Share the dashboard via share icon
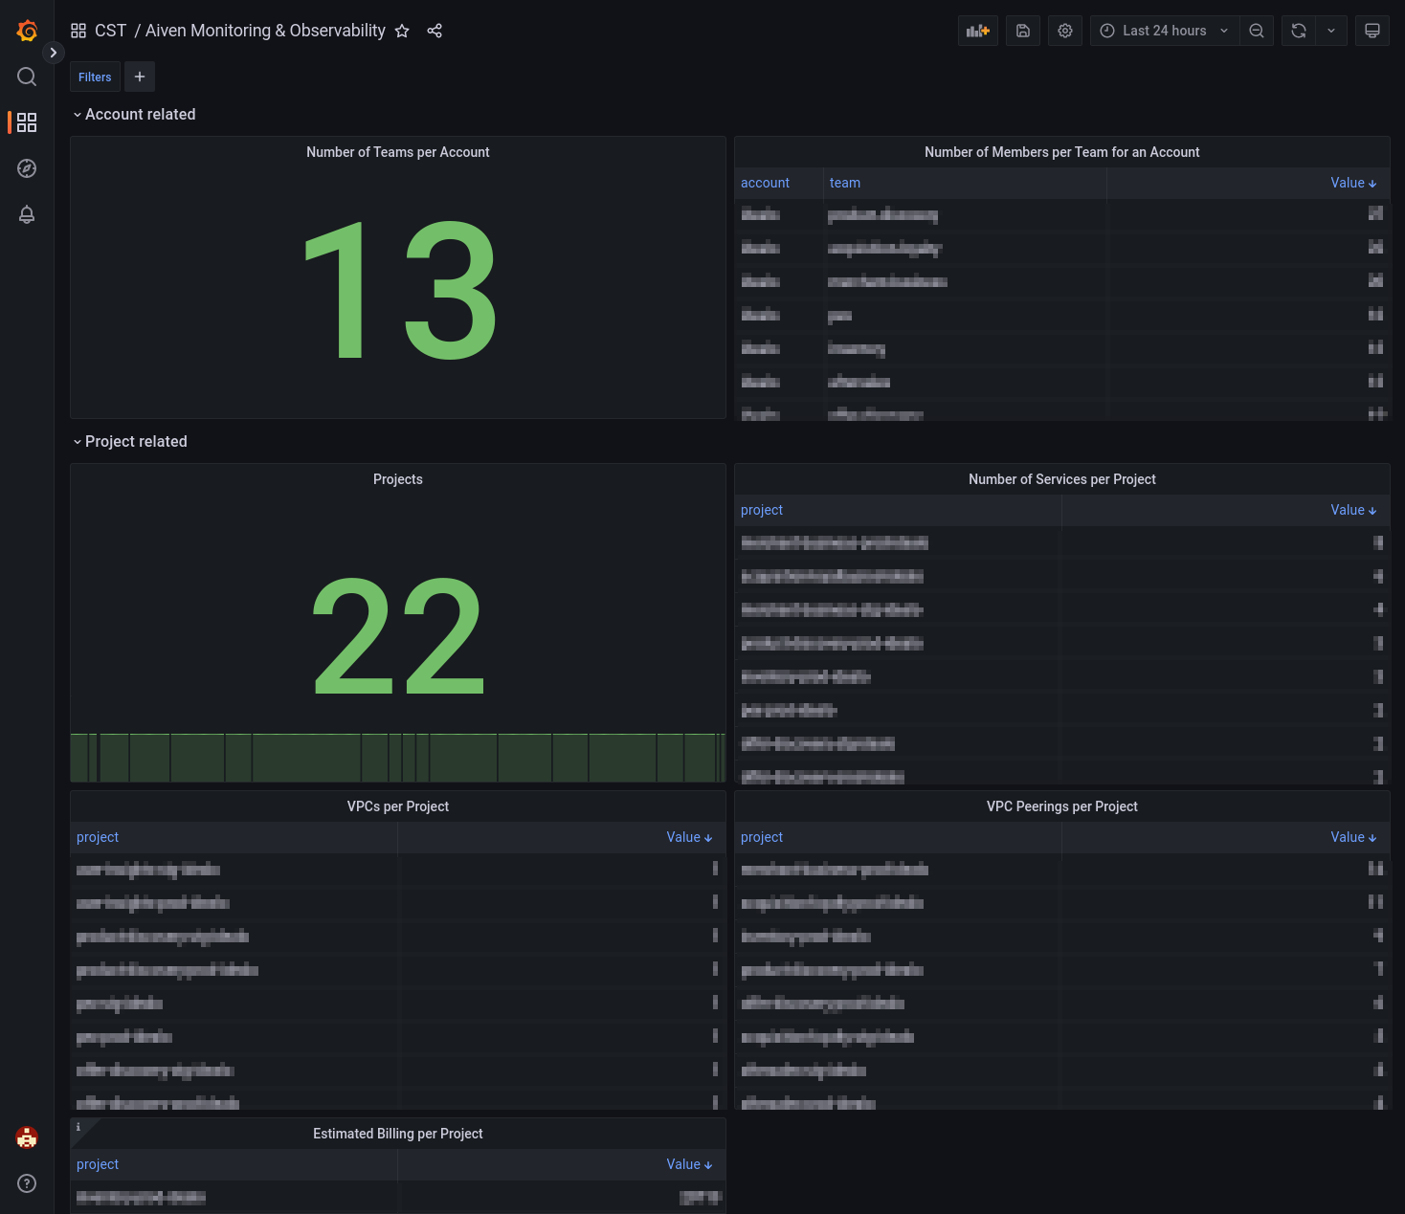The height and width of the screenshot is (1214, 1405). [x=435, y=31]
